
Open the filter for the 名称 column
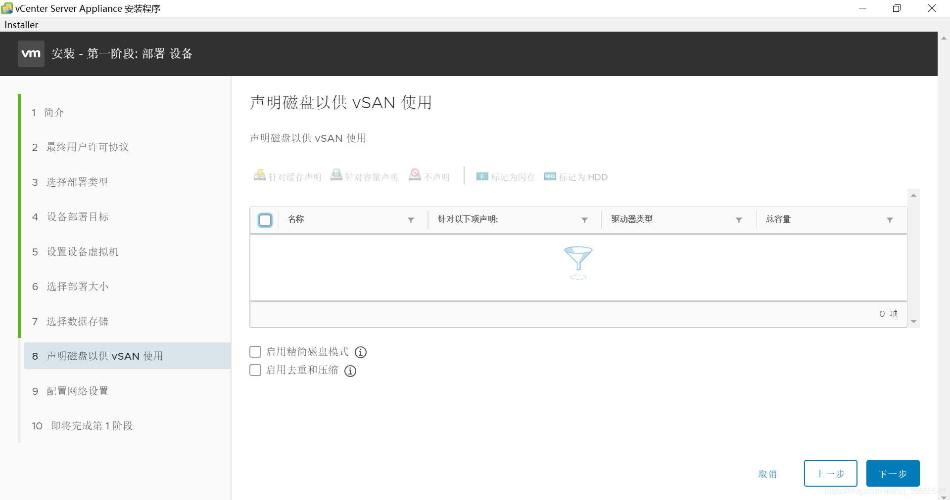(x=411, y=220)
